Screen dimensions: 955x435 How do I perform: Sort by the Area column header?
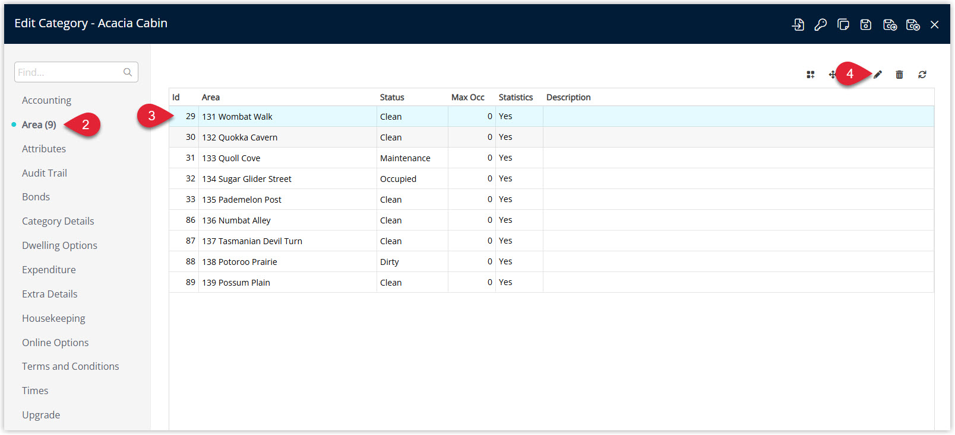click(211, 97)
